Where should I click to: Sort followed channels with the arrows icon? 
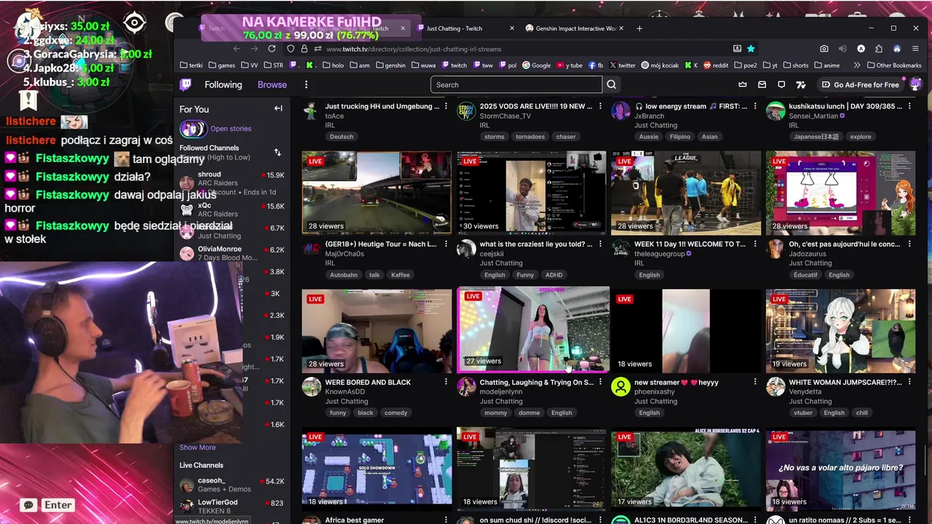coord(277,152)
